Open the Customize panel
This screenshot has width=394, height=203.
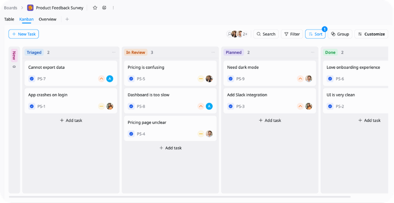point(372,34)
